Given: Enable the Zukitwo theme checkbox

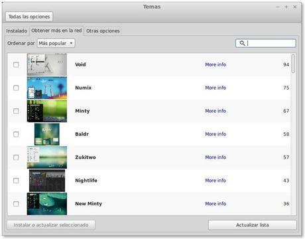Looking at the screenshot, I should (16, 157).
